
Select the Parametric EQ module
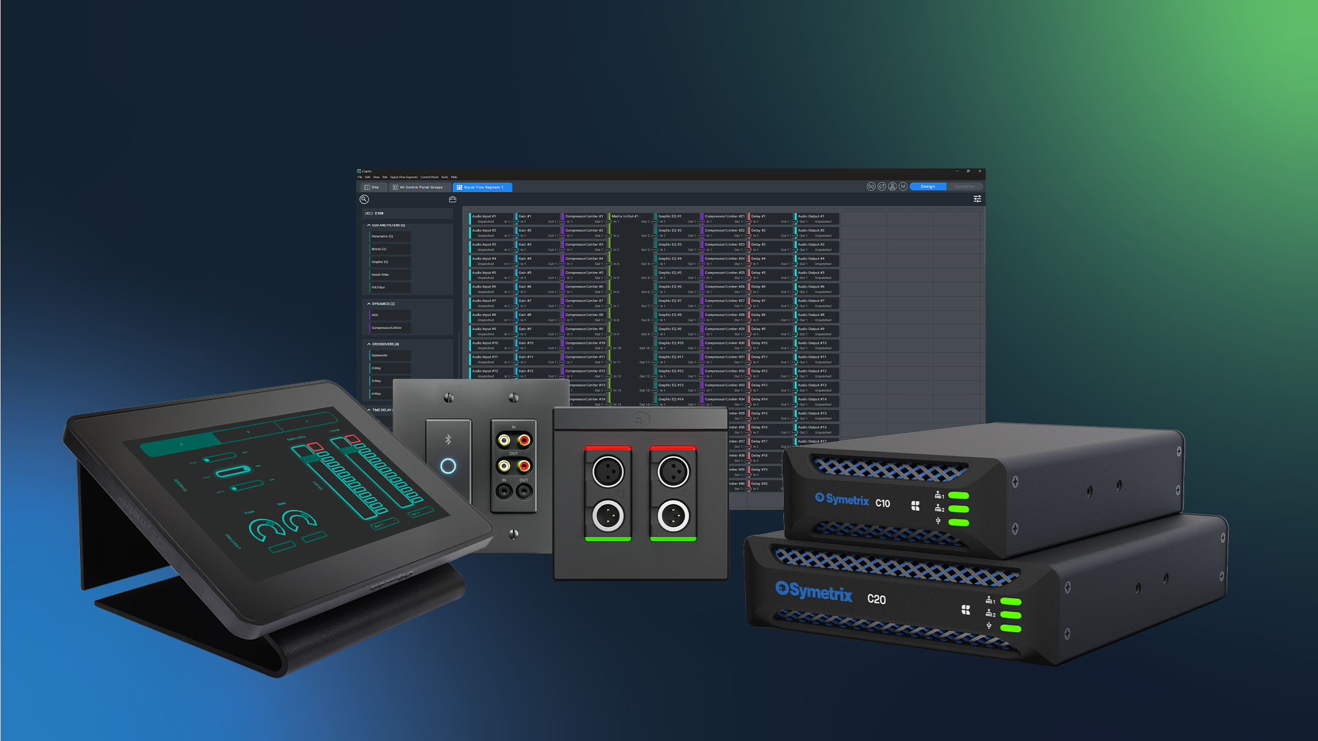(390, 236)
